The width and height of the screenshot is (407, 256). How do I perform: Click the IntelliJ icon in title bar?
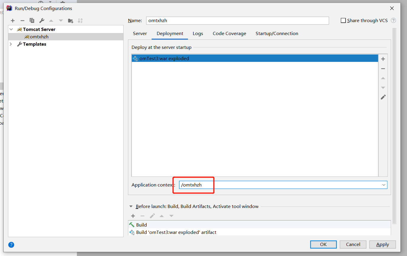9,8
